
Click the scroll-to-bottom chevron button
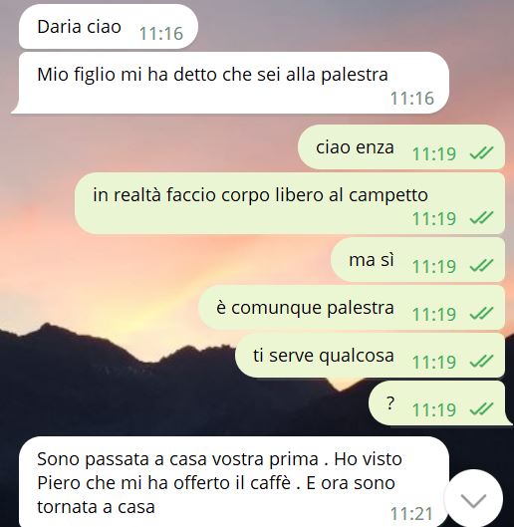click(473, 500)
